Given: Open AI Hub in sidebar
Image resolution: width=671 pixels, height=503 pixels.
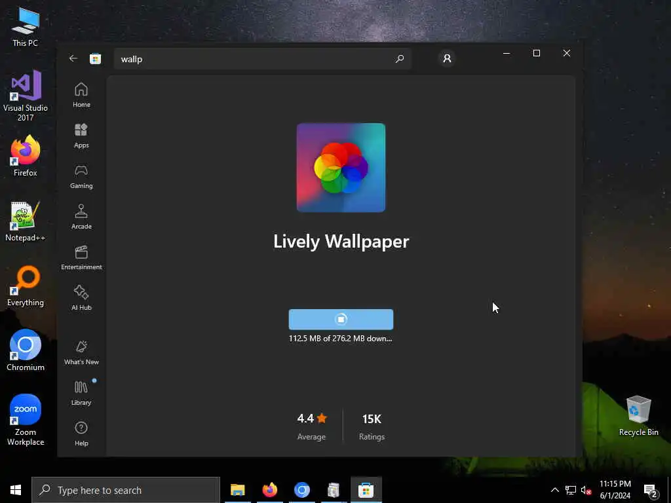Looking at the screenshot, I should pos(81,298).
